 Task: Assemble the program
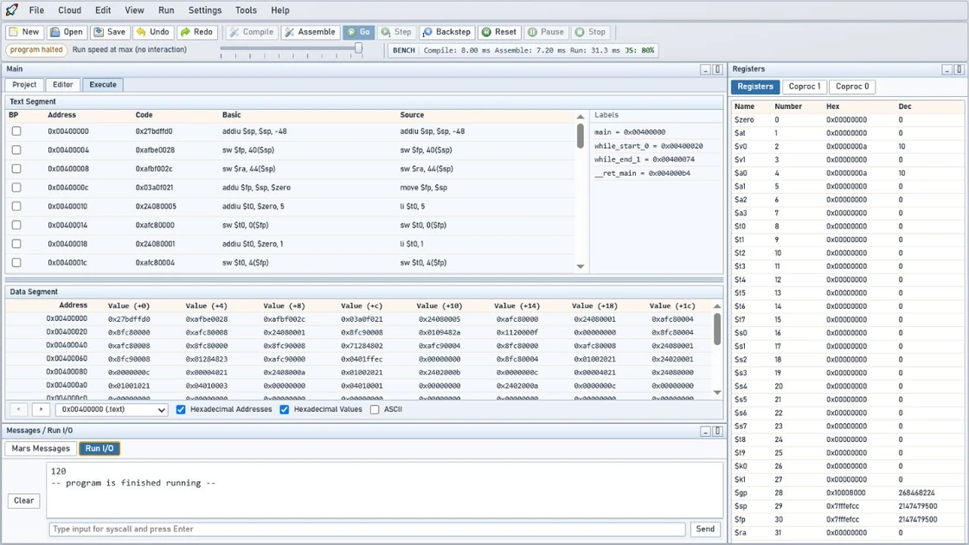coord(311,32)
